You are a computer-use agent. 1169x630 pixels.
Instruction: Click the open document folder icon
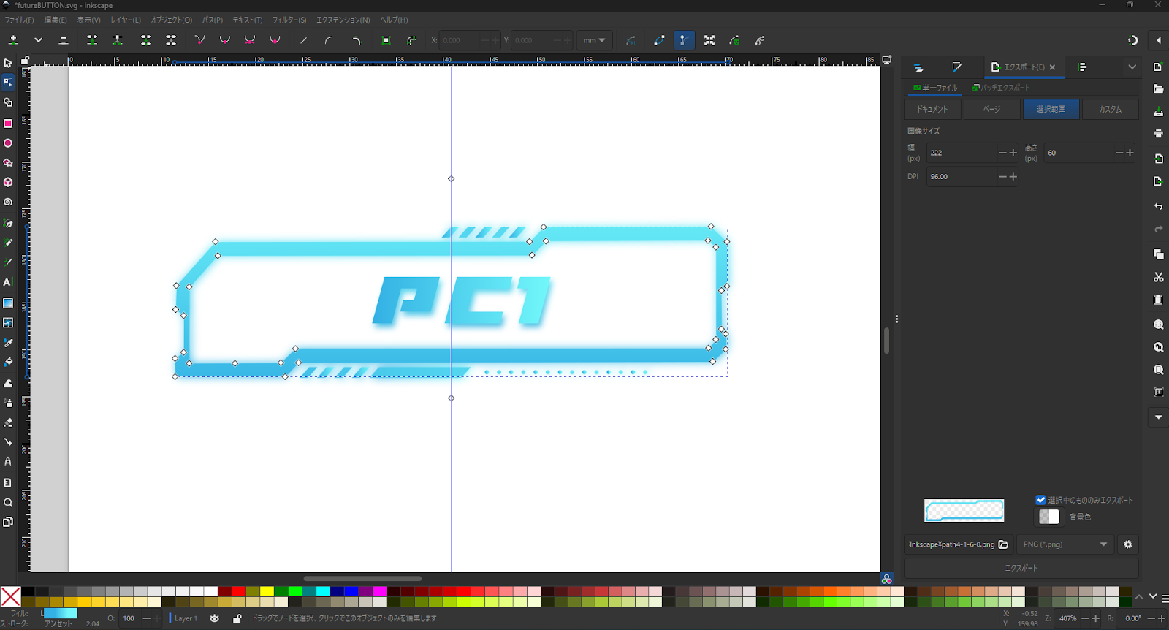(x=1158, y=89)
